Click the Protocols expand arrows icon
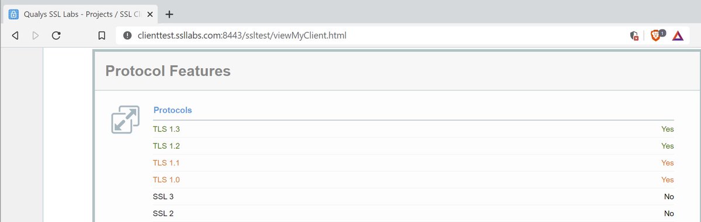 125,119
